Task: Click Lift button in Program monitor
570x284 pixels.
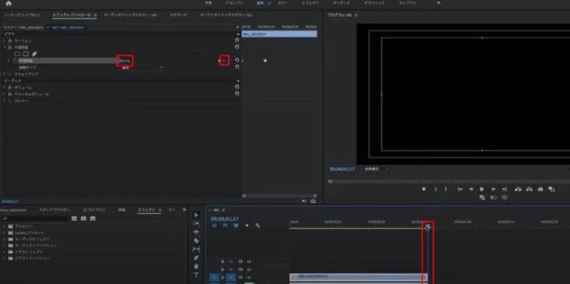Action: (518, 190)
